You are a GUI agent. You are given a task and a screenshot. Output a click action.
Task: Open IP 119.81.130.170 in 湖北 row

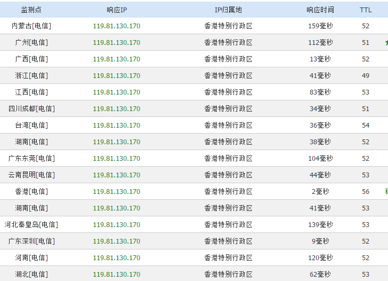point(117,275)
